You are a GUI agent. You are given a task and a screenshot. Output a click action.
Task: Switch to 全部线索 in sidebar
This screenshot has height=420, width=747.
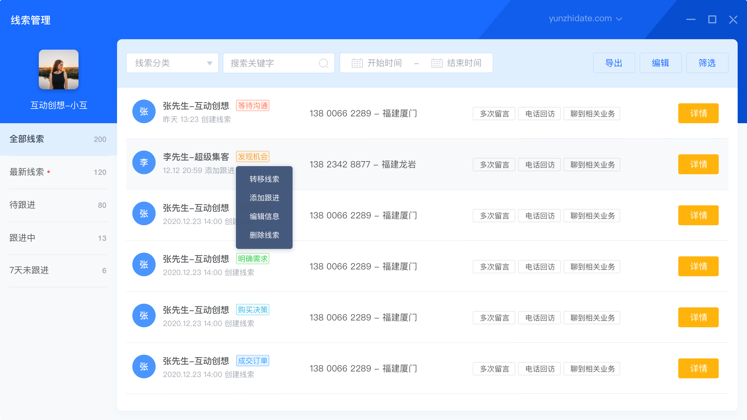[59, 139]
